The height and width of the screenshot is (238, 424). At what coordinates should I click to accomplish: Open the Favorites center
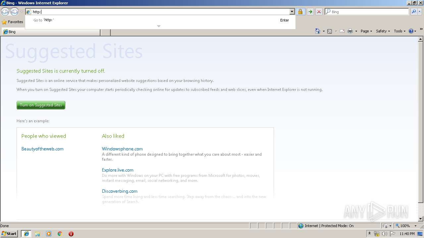click(13, 22)
